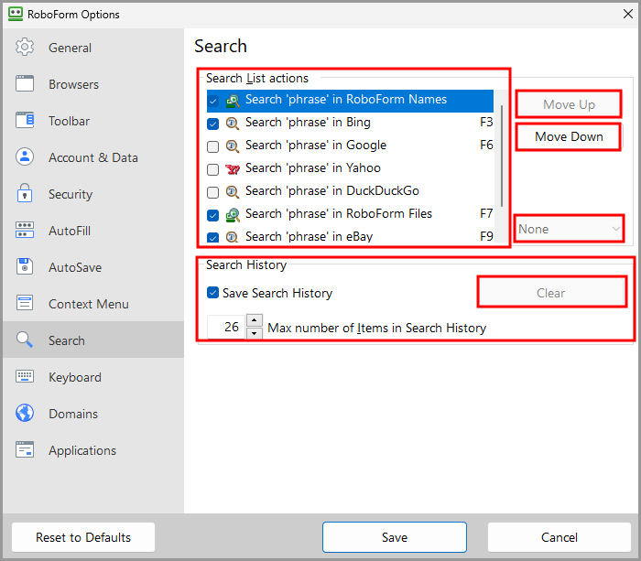Viewport: 641px width, 561px height.
Task: Go to Account & Data settings
Action: click(93, 157)
